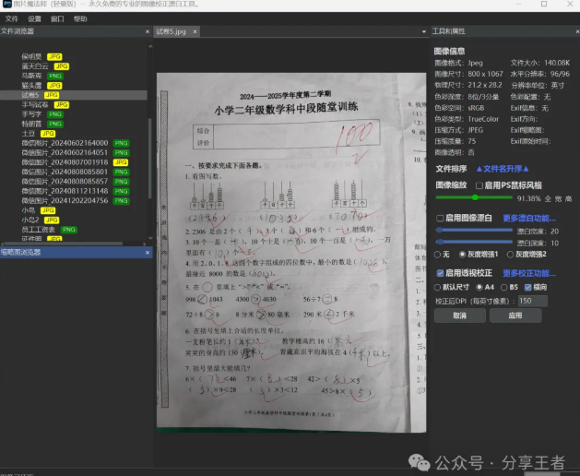Open the 设置 menu
Image resolution: width=580 pixels, height=476 pixels.
34,18
